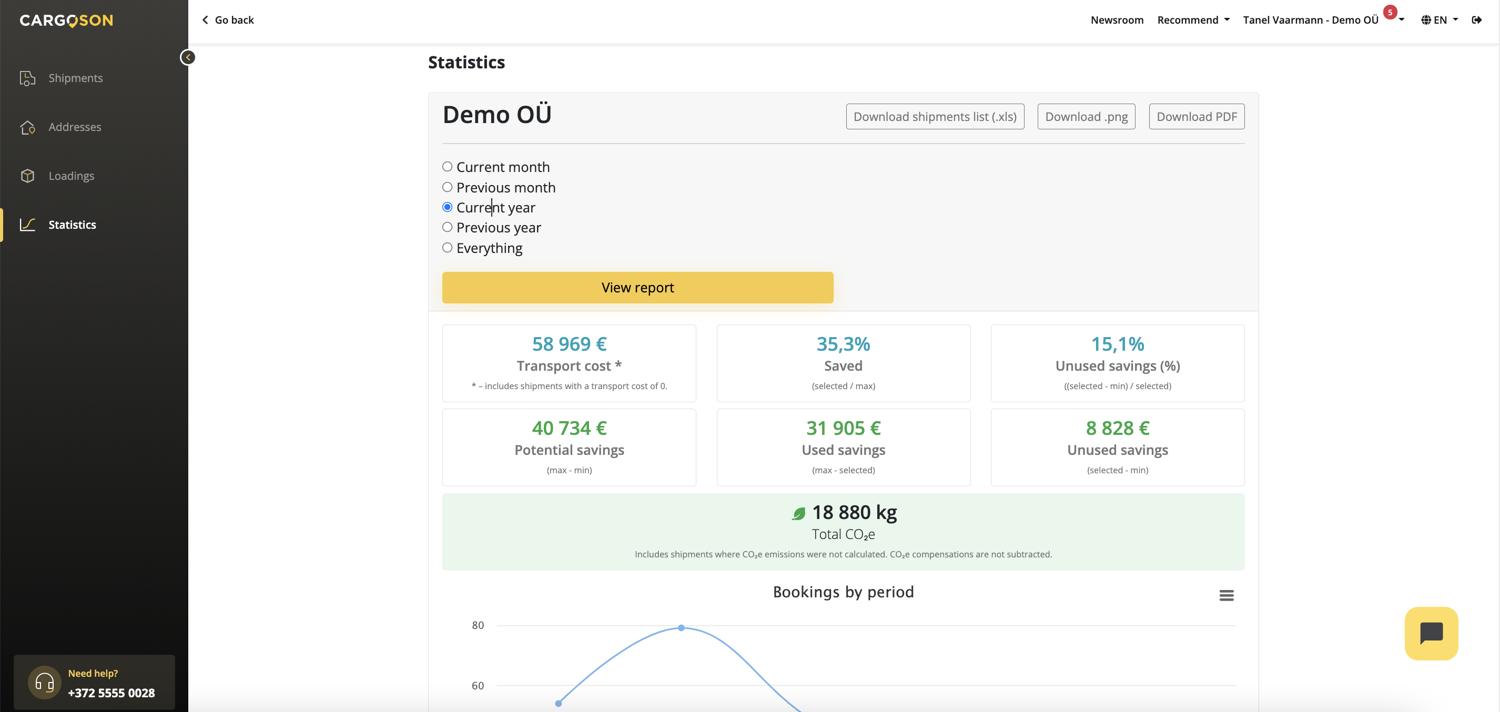Screen dimensions: 1500x712
Task: Choose the Everything time period
Action: coord(447,248)
